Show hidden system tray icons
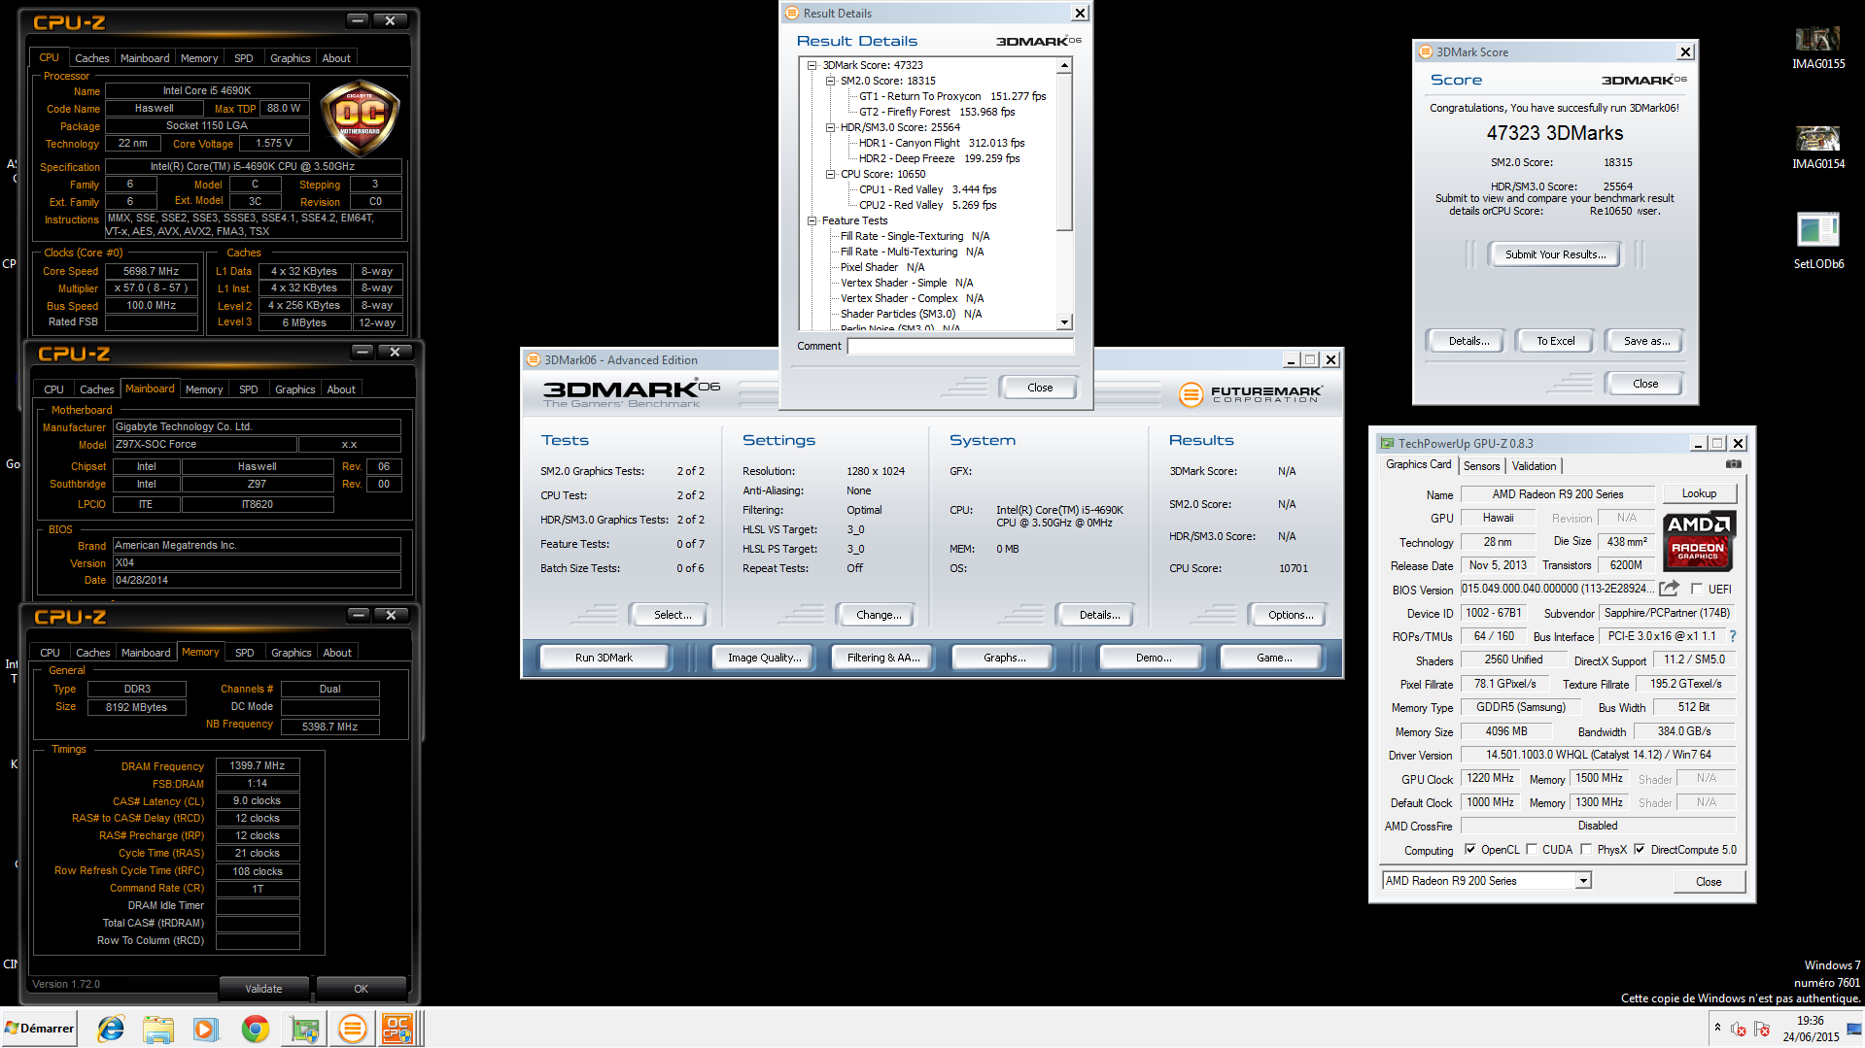Image resolution: width=1865 pixels, height=1048 pixels. [1717, 1028]
